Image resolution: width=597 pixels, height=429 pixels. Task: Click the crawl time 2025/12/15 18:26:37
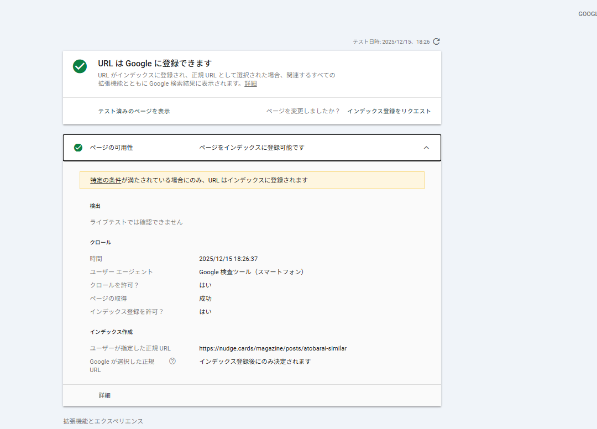coord(228,259)
